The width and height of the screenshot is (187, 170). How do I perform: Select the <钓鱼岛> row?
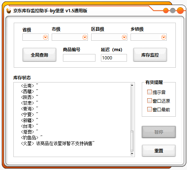[x=32, y=138]
